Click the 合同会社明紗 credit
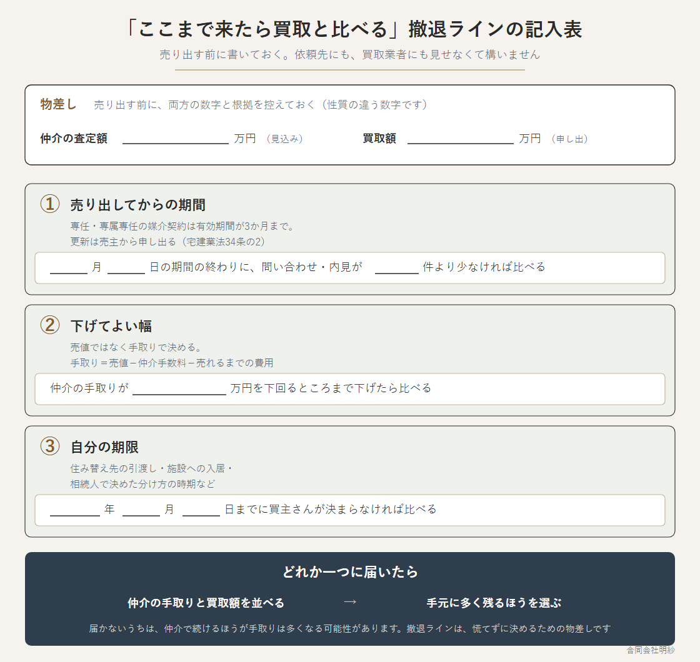 pos(651,650)
